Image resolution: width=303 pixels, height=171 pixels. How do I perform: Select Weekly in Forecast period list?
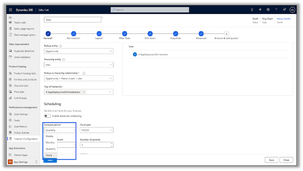pos(50,136)
